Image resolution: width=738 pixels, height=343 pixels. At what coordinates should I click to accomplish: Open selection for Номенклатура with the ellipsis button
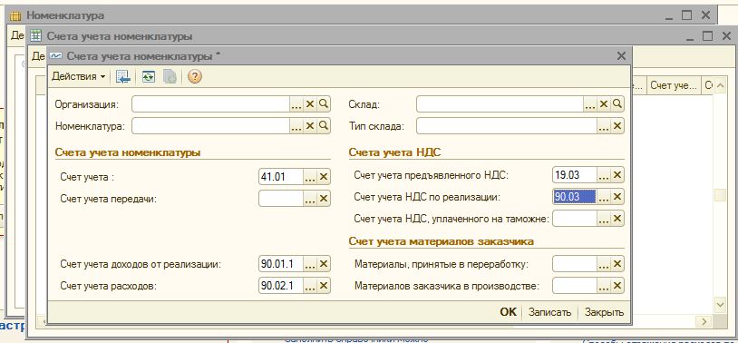pos(296,126)
